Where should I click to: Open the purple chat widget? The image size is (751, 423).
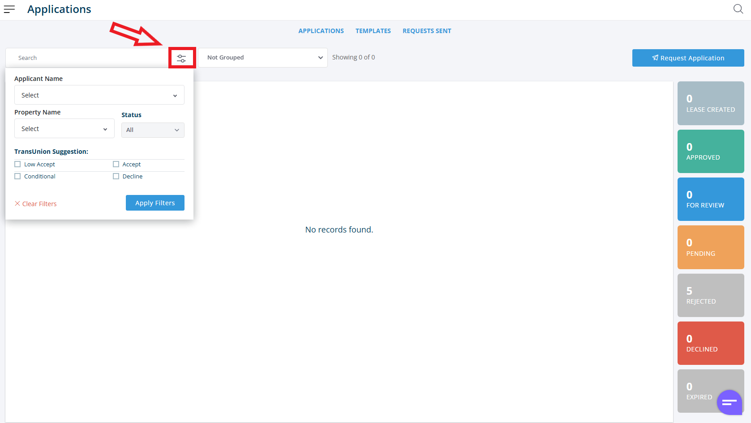click(x=729, y=402)
